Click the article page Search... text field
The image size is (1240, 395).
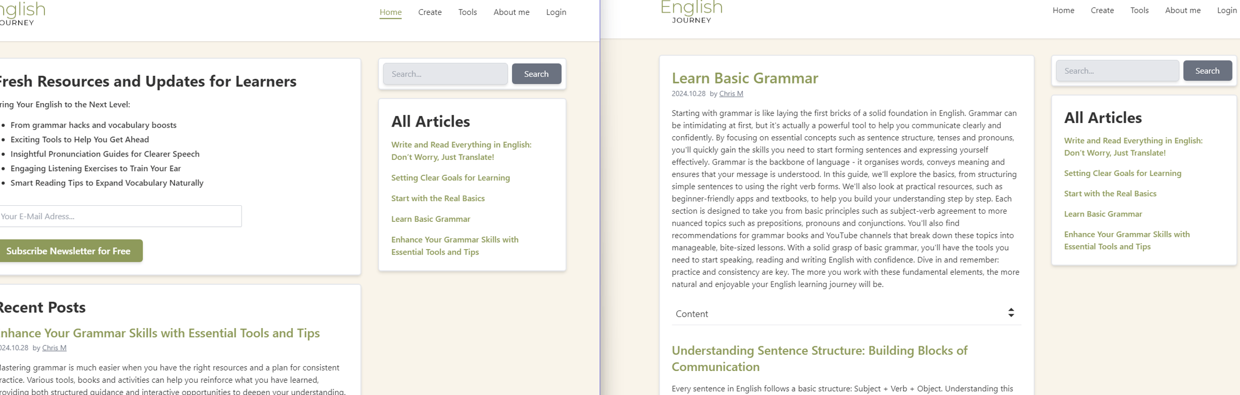click(x=1117, y=71)
